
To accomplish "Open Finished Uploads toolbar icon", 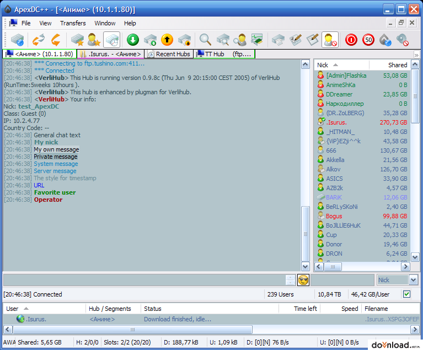I will pyautogui.click(x=185, y=40).
